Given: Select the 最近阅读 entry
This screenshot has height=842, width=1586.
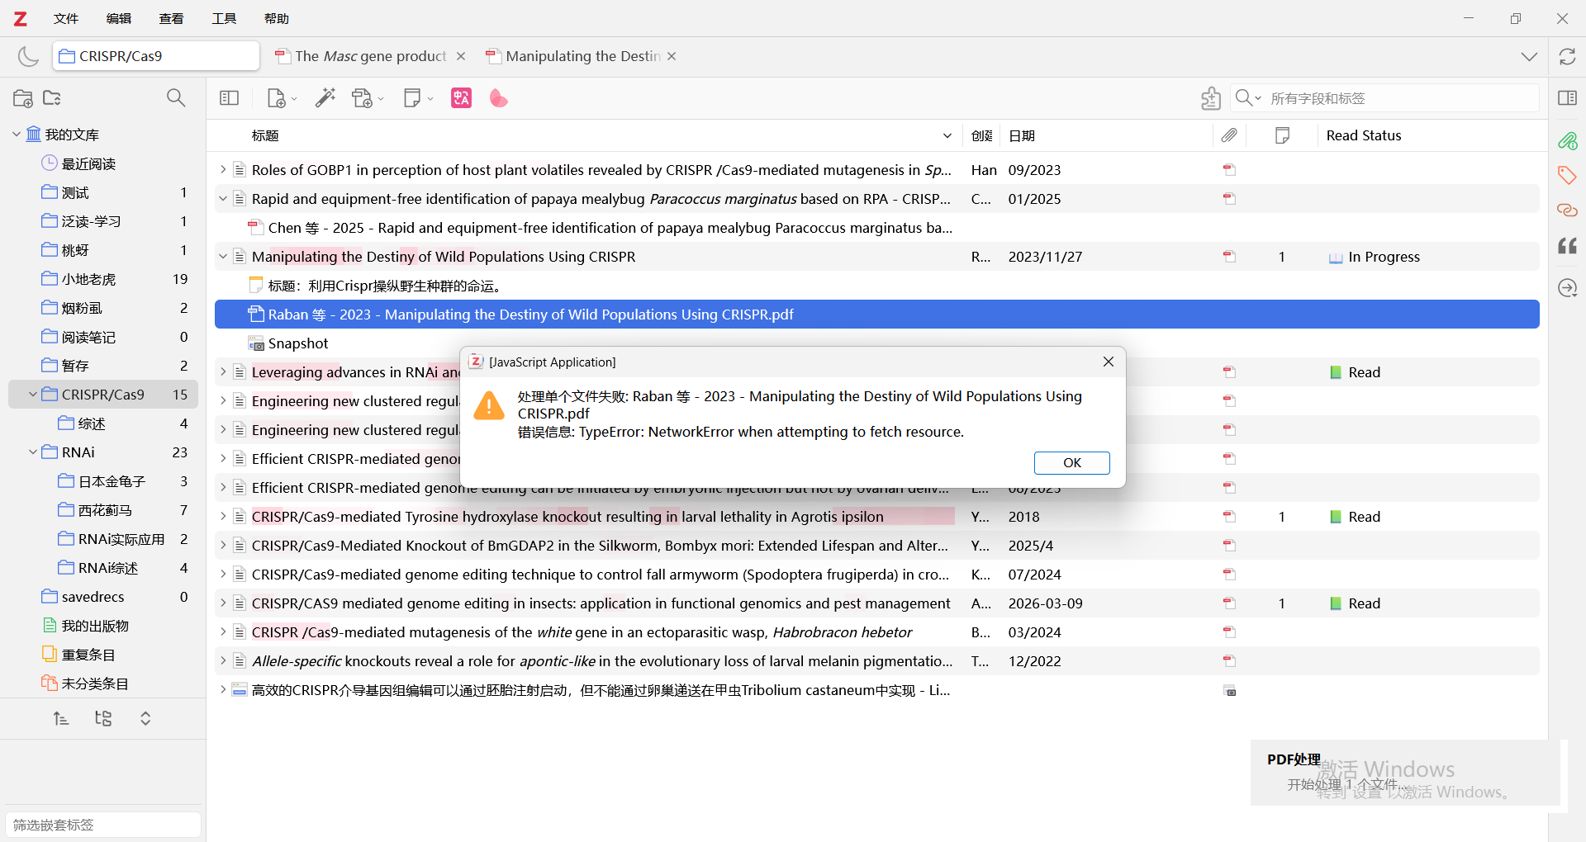Looking at the screenshot, I should pos(103,163).
